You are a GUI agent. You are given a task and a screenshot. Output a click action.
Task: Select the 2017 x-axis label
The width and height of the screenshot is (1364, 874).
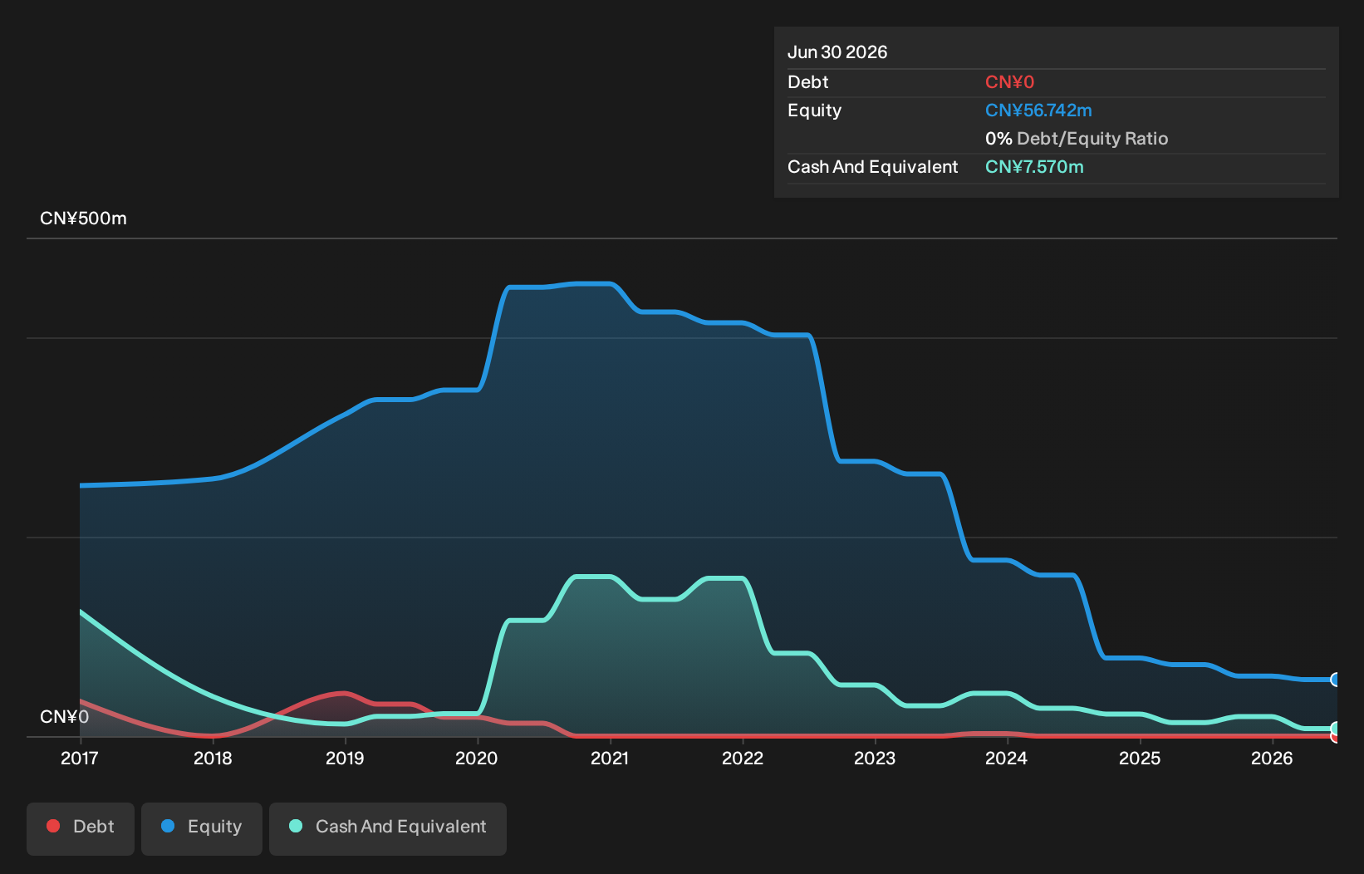[x=80, y=759]
